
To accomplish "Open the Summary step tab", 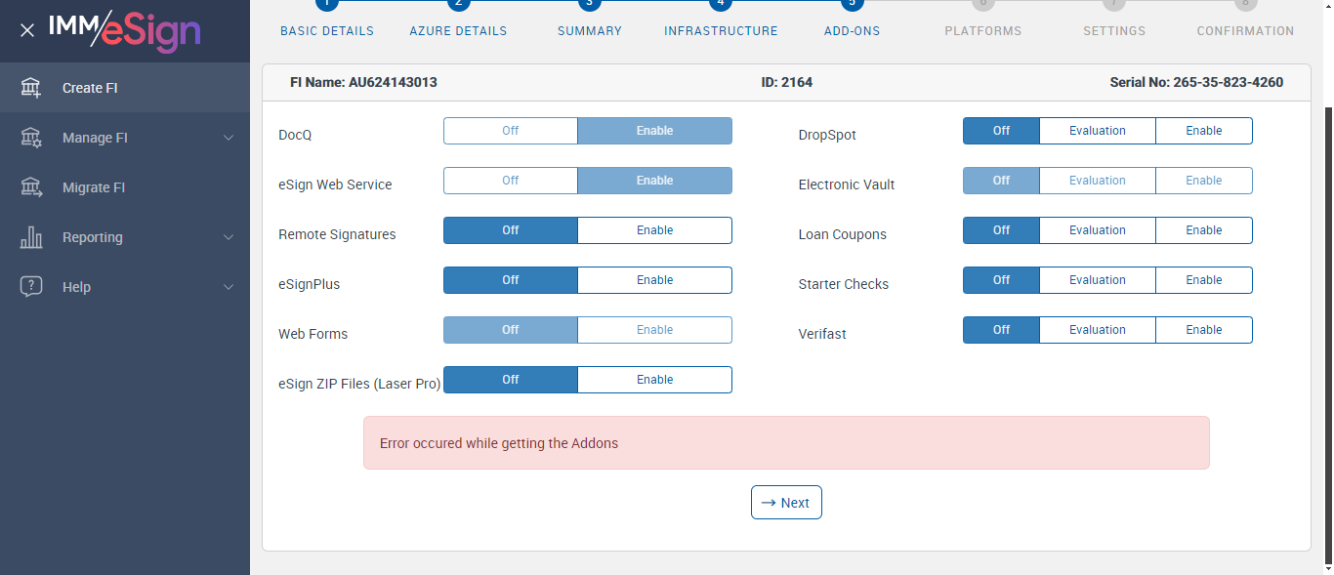I will click(589, 30).
